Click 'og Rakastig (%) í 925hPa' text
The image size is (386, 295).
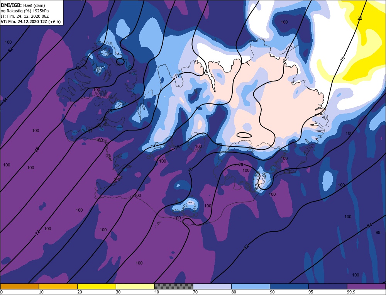(x=25, y=10)
